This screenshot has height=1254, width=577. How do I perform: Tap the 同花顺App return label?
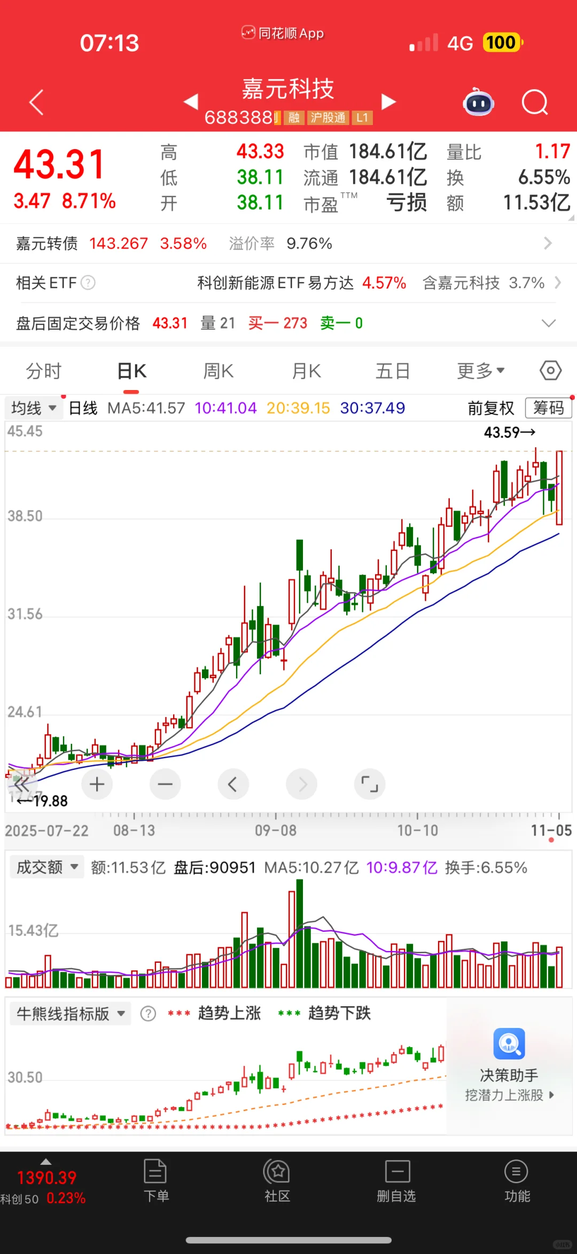pos(283,33)
